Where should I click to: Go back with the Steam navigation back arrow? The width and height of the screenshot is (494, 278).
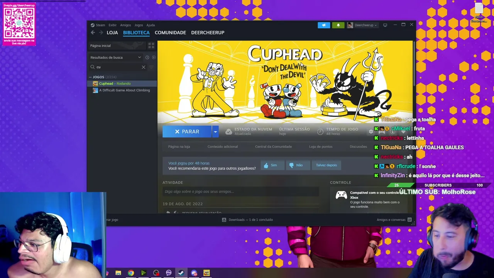93,32
